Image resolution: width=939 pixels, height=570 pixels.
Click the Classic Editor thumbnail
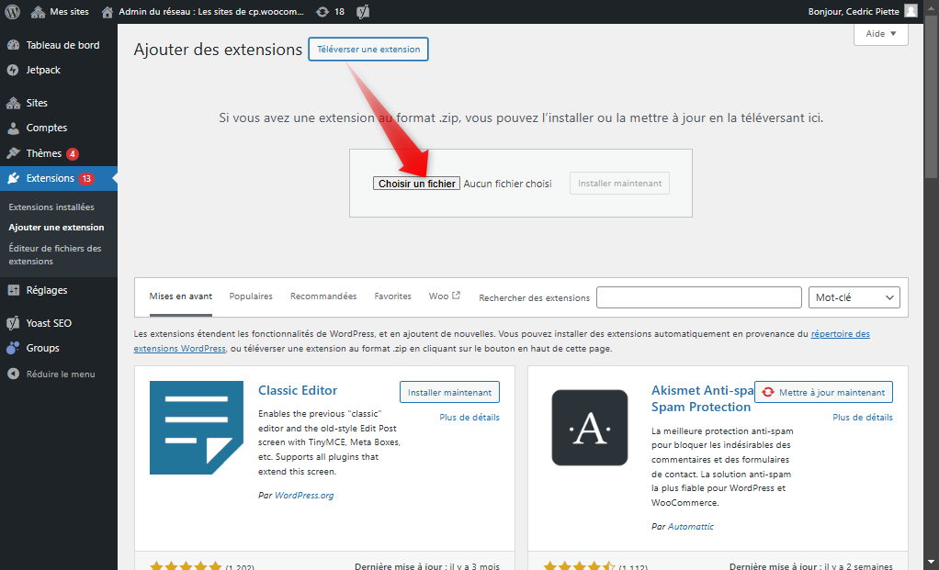[x=197, y=428]
